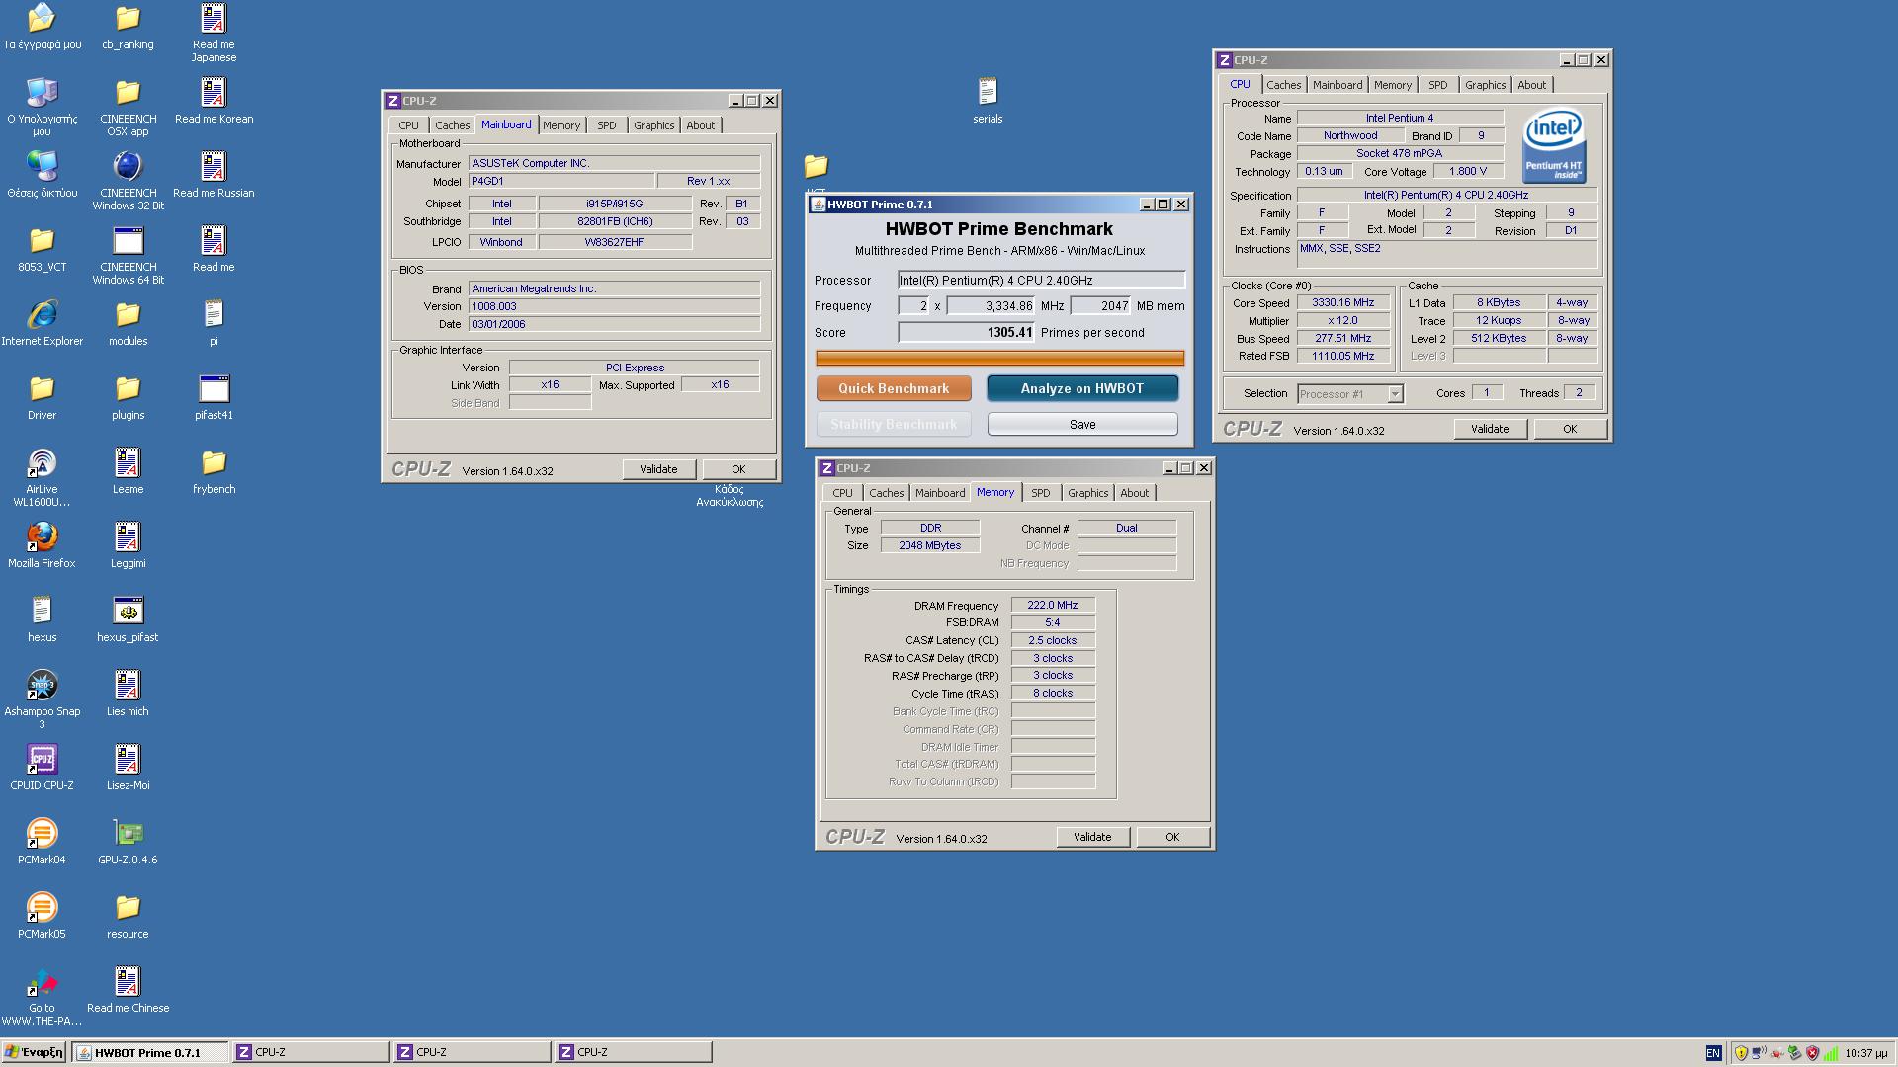Open About tab in CPU tab CPU-Z window

tap(1531, 85)
